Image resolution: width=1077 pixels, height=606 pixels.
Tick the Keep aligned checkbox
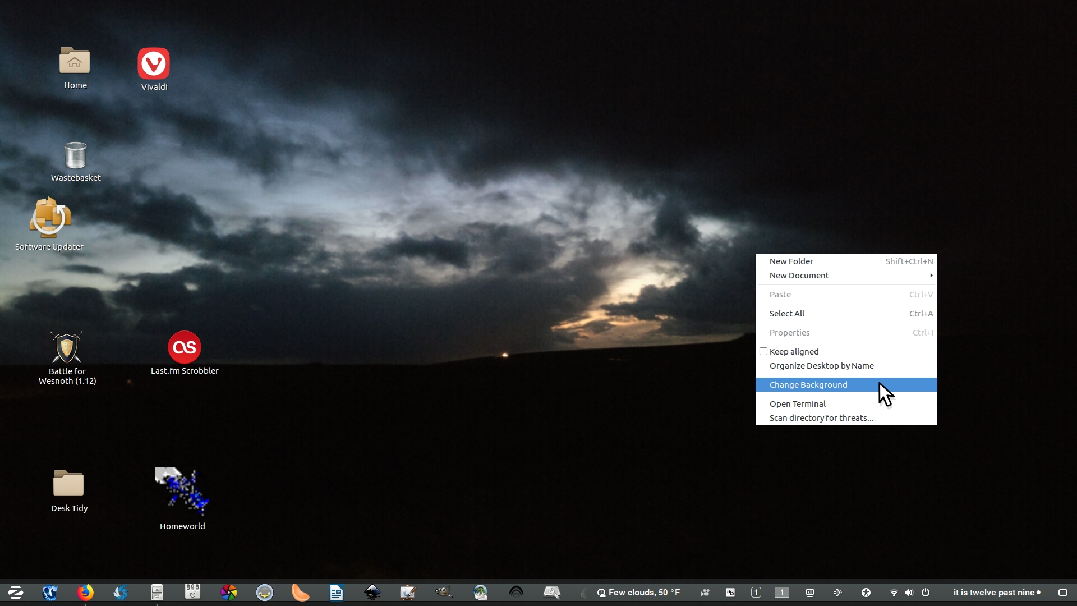763,352
